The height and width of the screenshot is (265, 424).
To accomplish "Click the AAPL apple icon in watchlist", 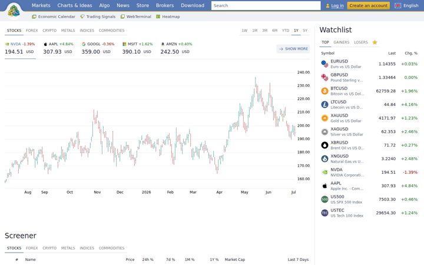I will point(324,185).
